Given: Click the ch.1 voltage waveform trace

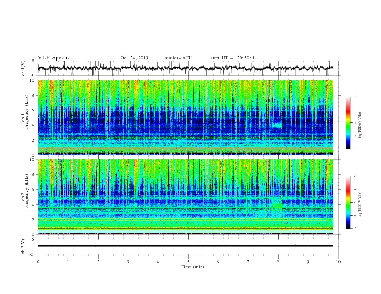Looking at the screenshot, I should 185,68.
